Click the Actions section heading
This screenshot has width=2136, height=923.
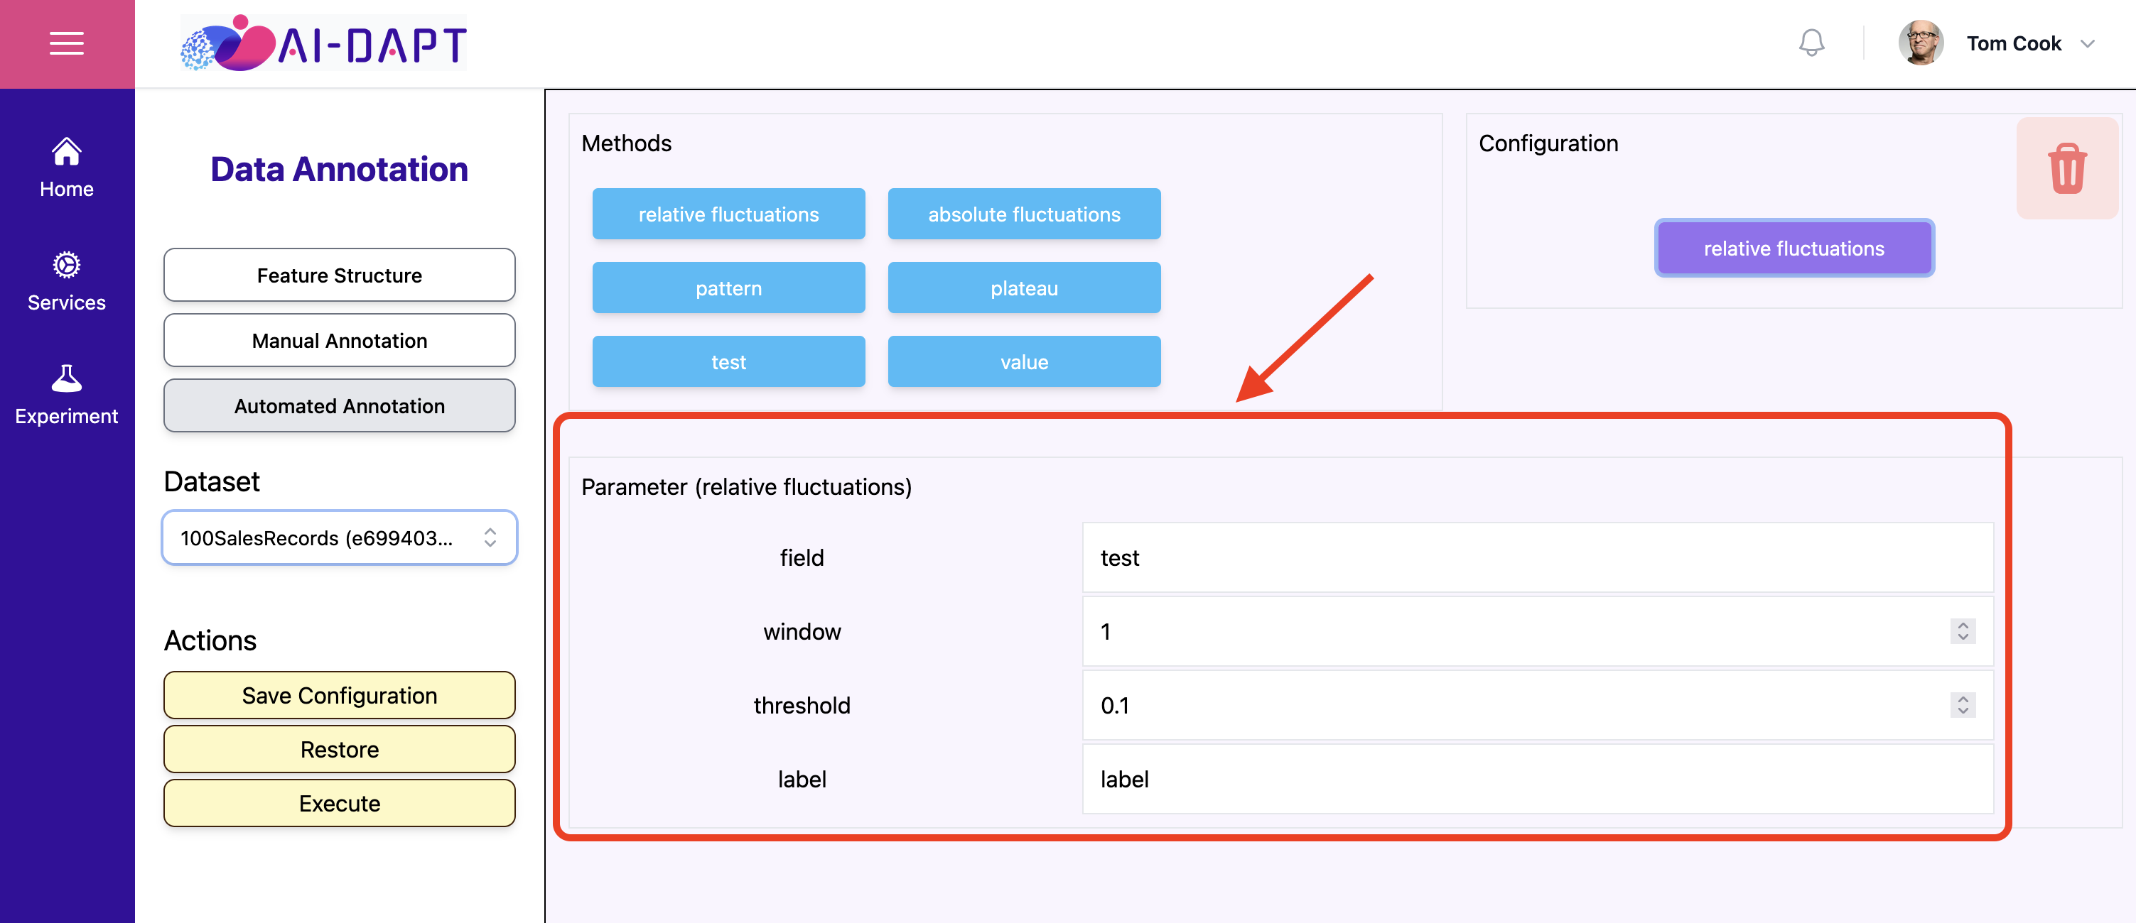tap(210, 640)
